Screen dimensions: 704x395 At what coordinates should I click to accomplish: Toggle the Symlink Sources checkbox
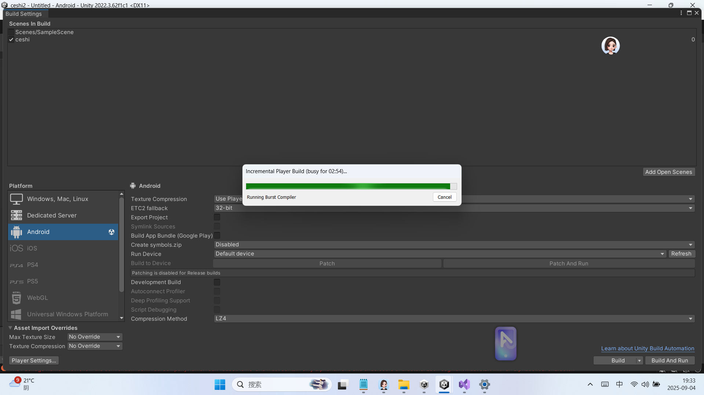[x=217, y=227]
